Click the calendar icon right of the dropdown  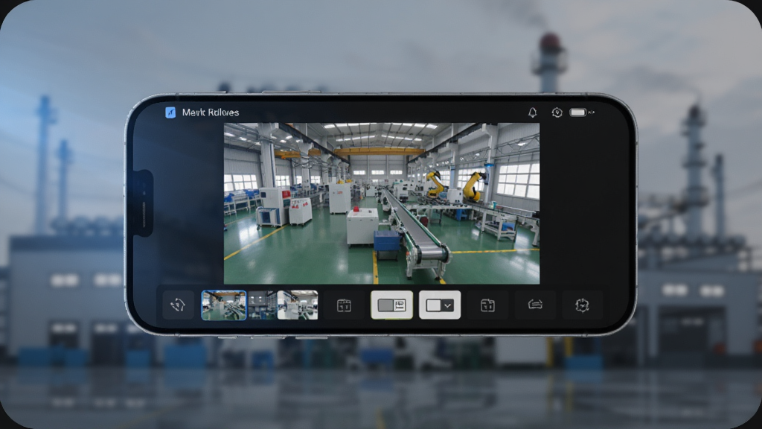pos(487,305)
